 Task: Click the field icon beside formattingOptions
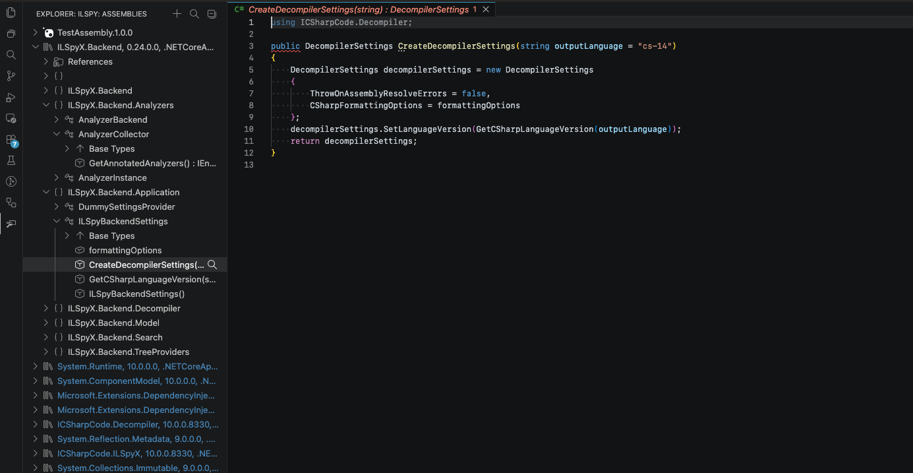tap(80, 250)
